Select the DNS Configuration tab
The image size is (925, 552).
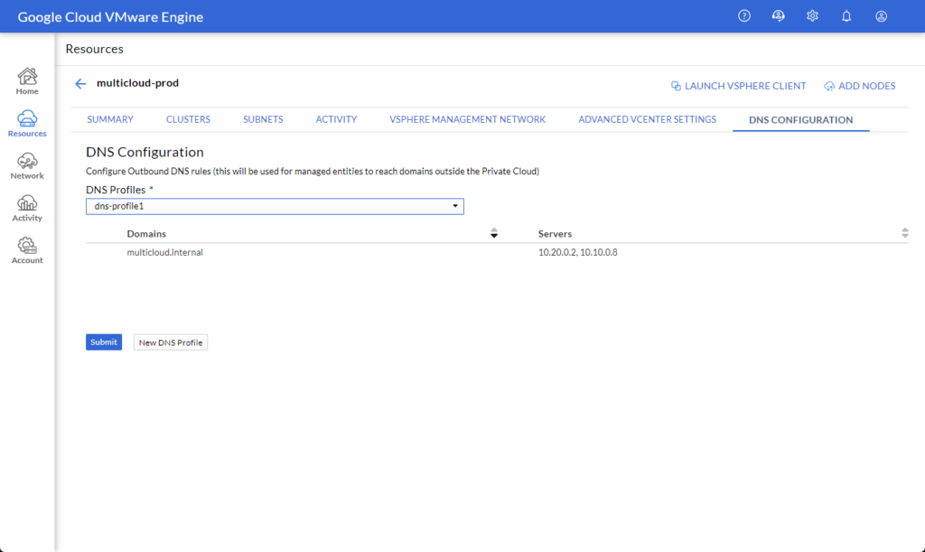click(x=800, y=120)
